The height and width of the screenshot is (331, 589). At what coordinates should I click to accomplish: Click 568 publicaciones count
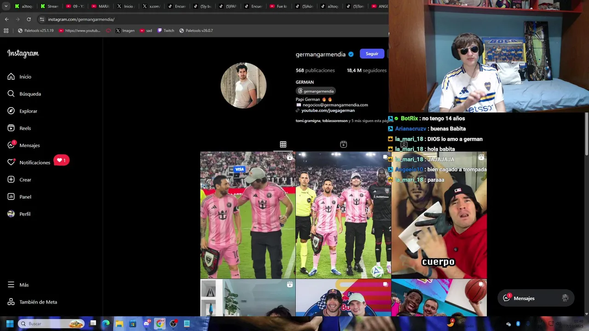click(x=315, y=70)
